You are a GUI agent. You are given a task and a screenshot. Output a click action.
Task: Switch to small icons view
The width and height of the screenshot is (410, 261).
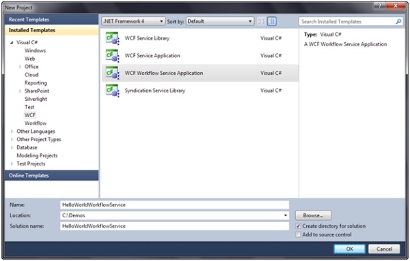pos(261,21)
